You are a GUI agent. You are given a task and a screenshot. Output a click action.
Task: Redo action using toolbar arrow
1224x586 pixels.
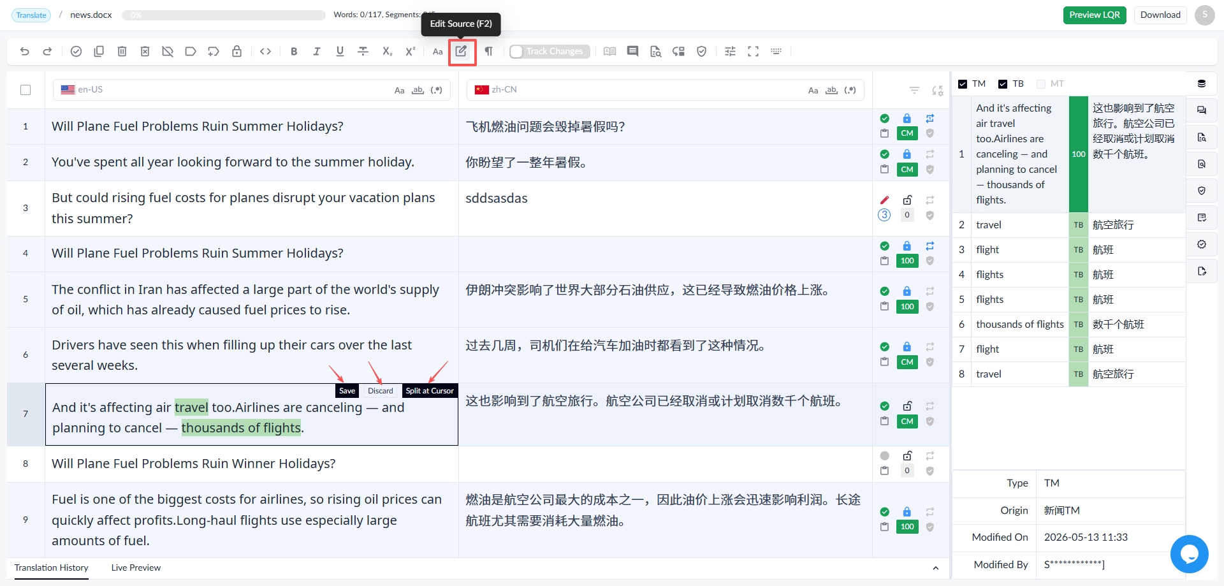[47, 52]
